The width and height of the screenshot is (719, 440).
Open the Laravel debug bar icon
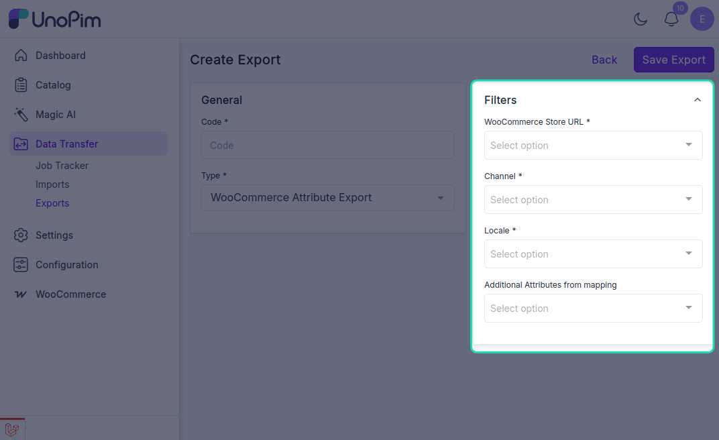[x=12, y=429]
